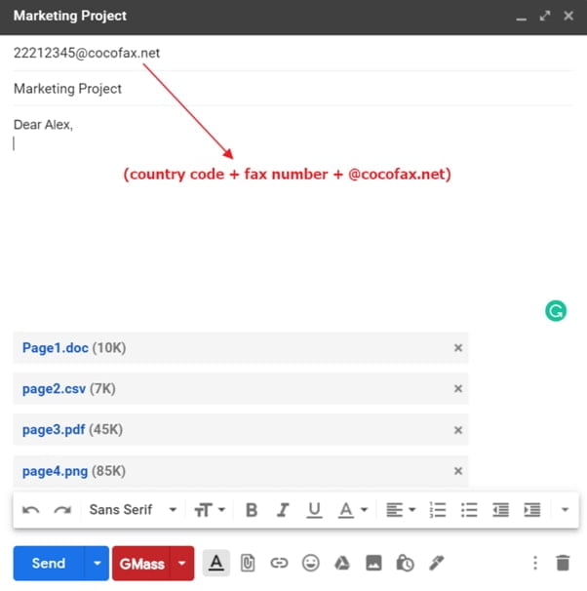Insert files using Google Drive icon
587x591 pixels.
tap(342, 563)
